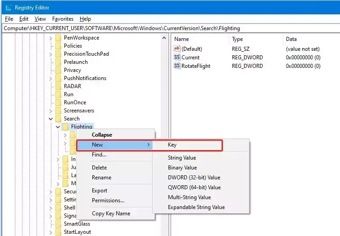340x236 pixels.
Task: Collapse the Flighting key arrow
Action: [x=58, y=127]
